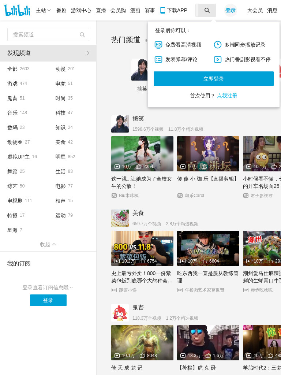
Task: Click UP icon beside 午餐肉艺术家葛世贤
Action: pyautogui.click(x=180, y=290)
